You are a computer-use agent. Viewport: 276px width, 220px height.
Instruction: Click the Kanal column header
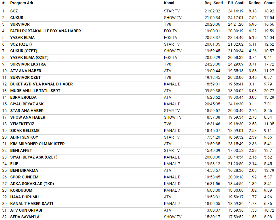pos(169,3)
